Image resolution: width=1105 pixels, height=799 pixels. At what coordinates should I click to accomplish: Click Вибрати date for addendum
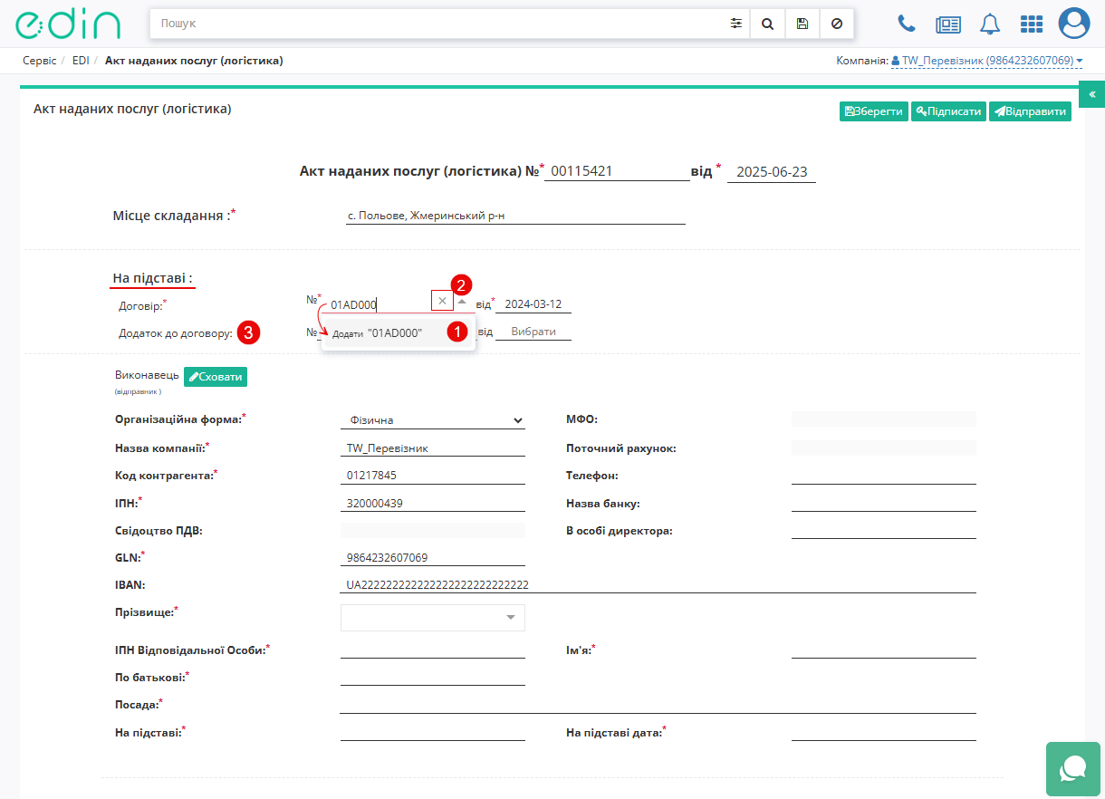[533, 332]
